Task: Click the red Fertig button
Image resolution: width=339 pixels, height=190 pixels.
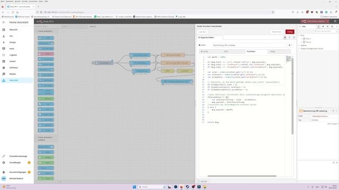Action: 290,32
